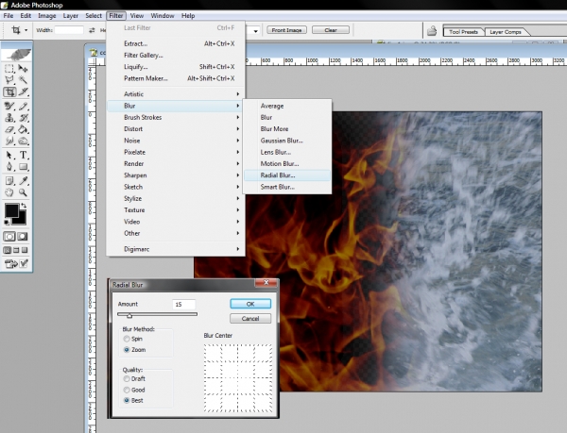Screen dimensions: 567x433
Task: Choose Gaussian Blur... from submenu
Action: point(287,141)
